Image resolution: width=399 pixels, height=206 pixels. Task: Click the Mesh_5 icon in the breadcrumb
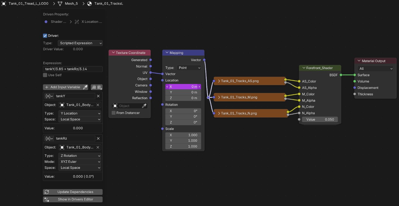pyautogui.click(x=60, y=3)
